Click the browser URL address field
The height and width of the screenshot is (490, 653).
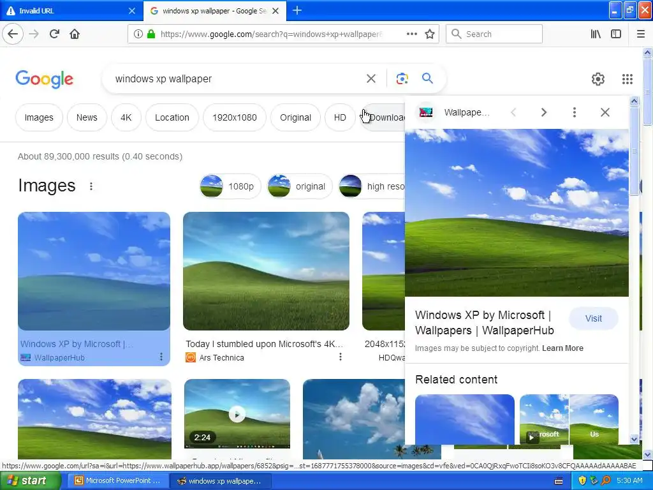click(x=270, y=34)
